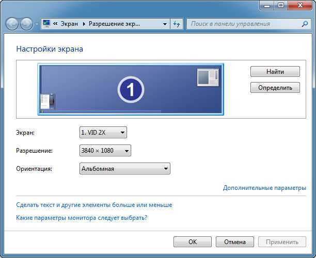Open Дополнительные параметры link
The width and height of the screenshot is (316, 258).
264,188
